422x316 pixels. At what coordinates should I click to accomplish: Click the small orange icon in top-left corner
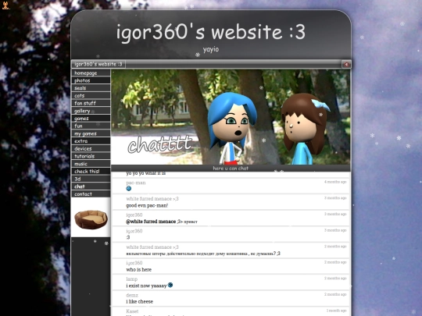[x=5, y=5]
